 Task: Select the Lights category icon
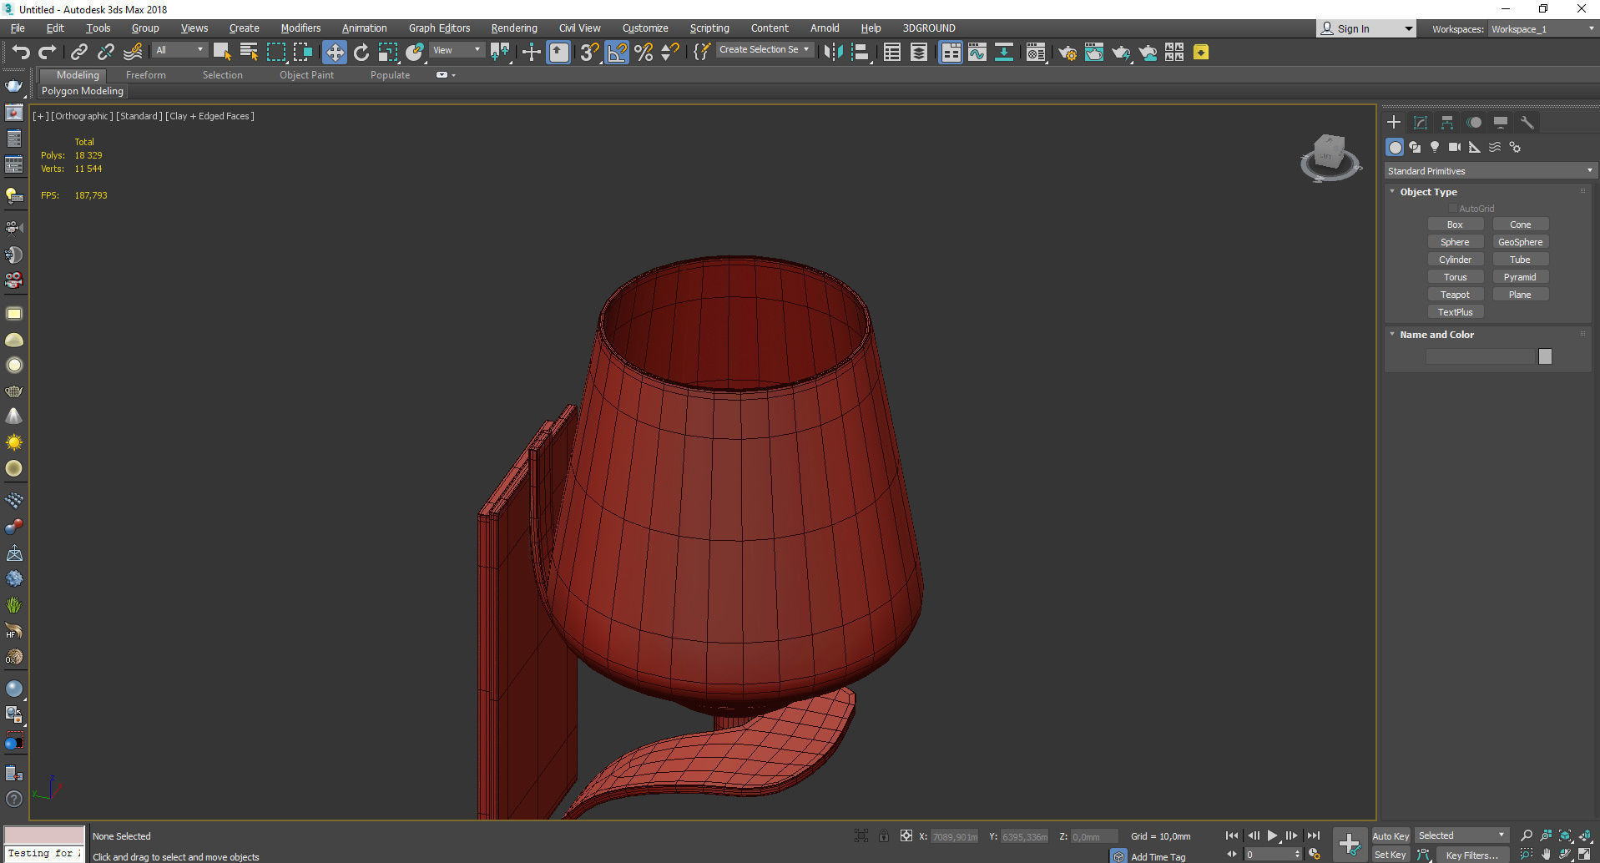point(1435,147)
